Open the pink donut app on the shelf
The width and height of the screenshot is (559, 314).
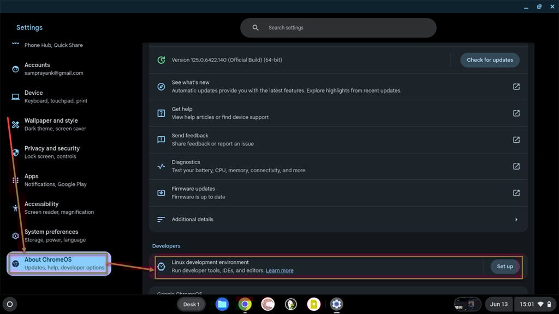pyautogui.click(x=267, y=304)
